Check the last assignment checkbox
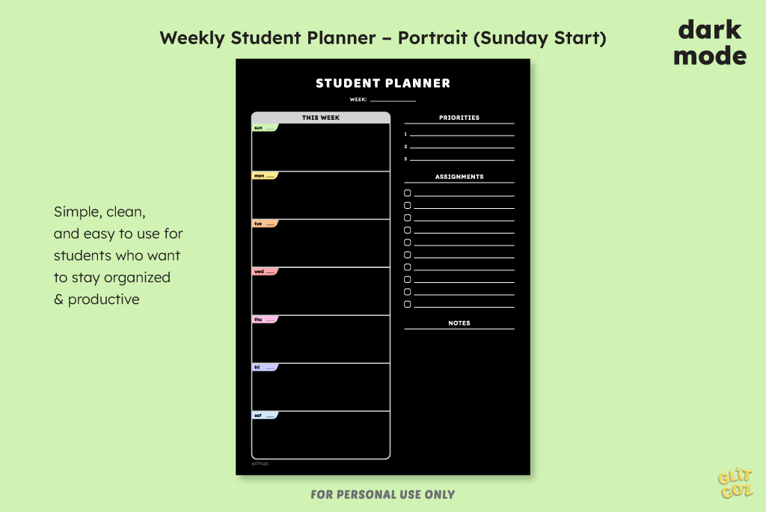The width and height of the screenshot is (766, 512). [x=408, y=304]
